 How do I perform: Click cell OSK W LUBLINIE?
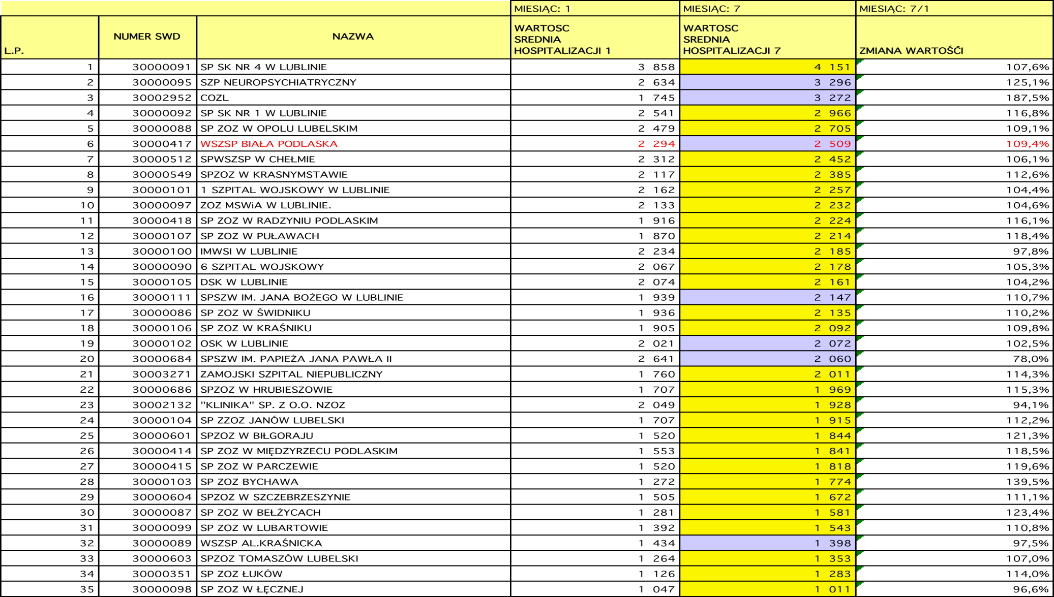353,343
